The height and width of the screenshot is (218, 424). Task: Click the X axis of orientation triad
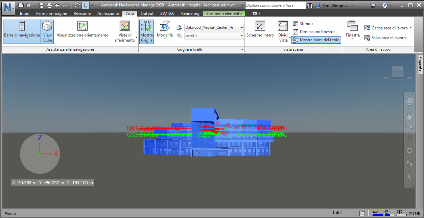tap(56, 154)
